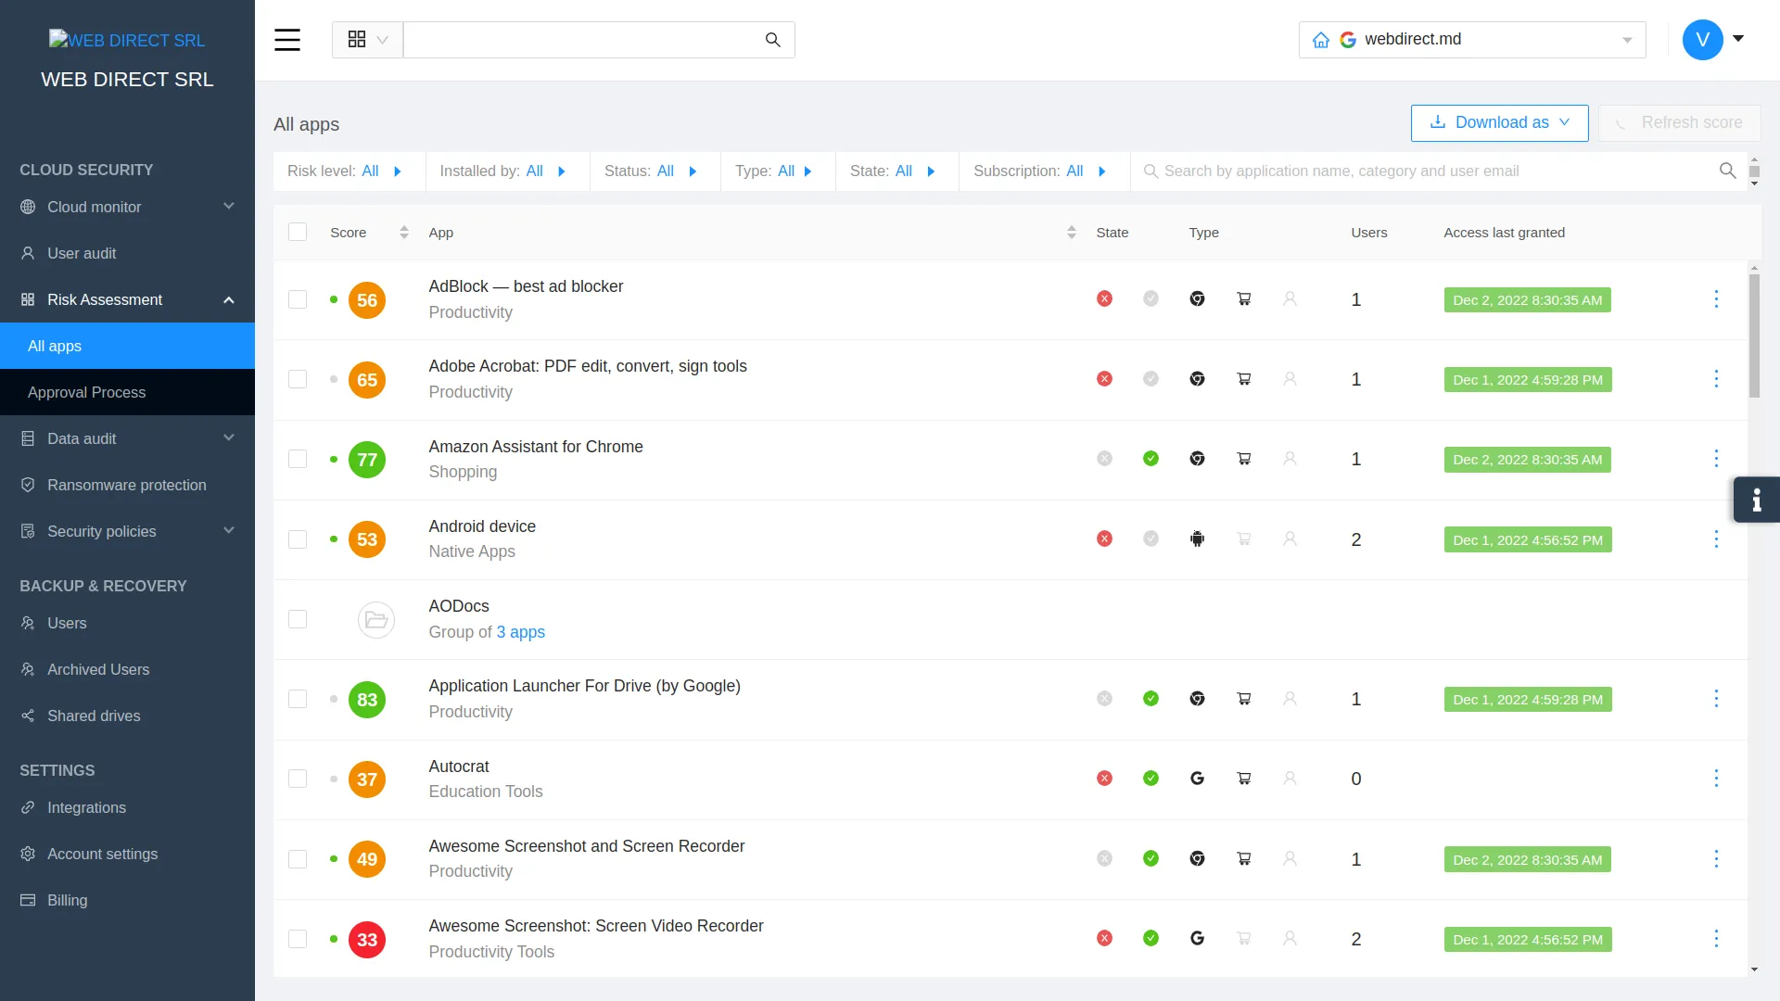Image resolution: width=1780 pixels, height=1001 pixels.
Task: Open kebab menu for Amazon Assistant row
Action: pos(1716,459)
